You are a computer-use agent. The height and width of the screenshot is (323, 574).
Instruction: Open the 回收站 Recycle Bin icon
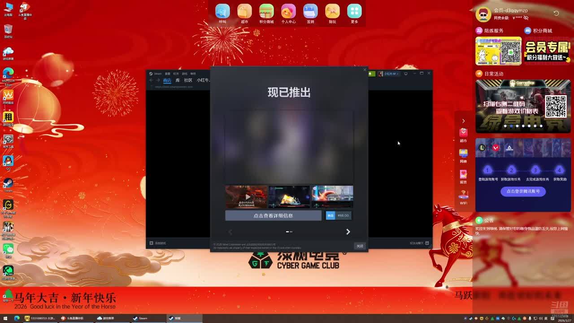pos(8,31)
